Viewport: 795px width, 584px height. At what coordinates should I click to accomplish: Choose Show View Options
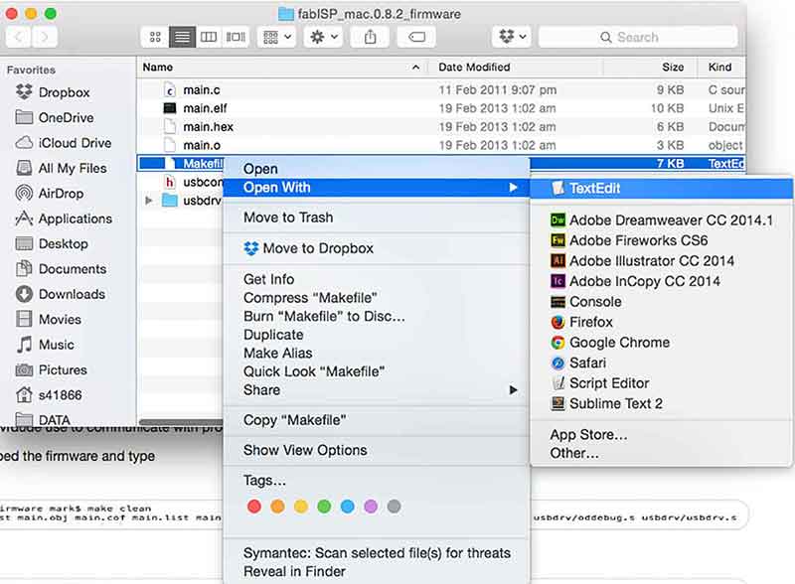tap(377, 450)
